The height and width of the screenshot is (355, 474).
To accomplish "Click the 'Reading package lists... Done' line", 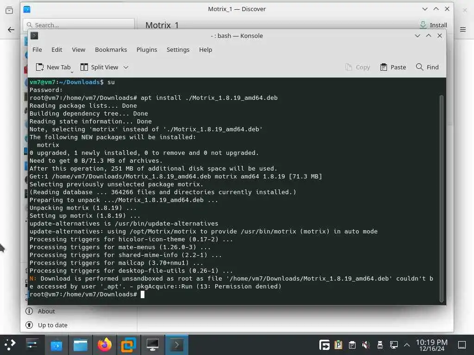I will coord(83,106).
